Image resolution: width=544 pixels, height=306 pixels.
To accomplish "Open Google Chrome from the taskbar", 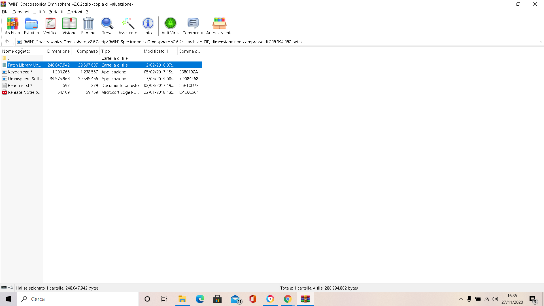I will pos(288,299).
